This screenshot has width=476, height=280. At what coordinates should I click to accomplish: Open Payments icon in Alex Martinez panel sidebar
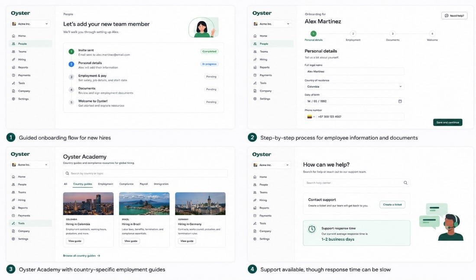click(255, 75)
